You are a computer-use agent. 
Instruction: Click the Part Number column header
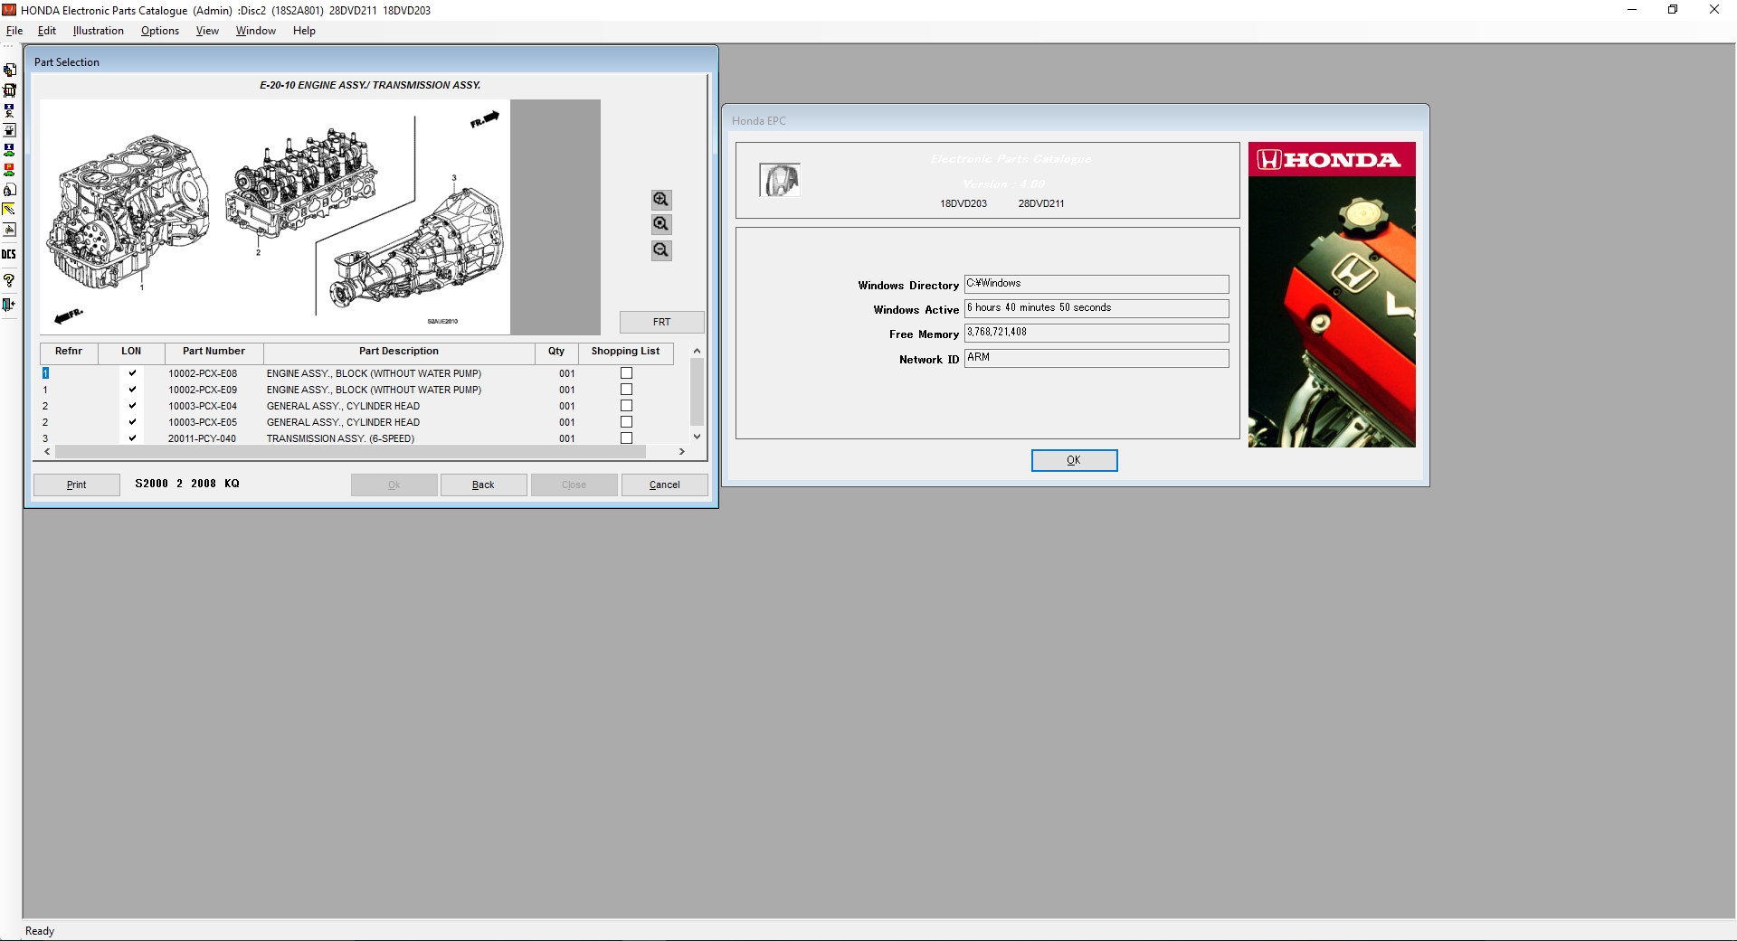tap(214, 352)
